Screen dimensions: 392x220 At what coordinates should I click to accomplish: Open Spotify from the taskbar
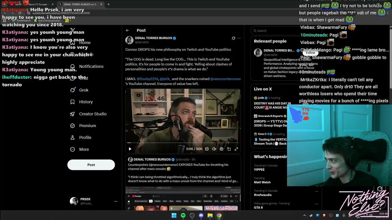click(x=183, y=215)
